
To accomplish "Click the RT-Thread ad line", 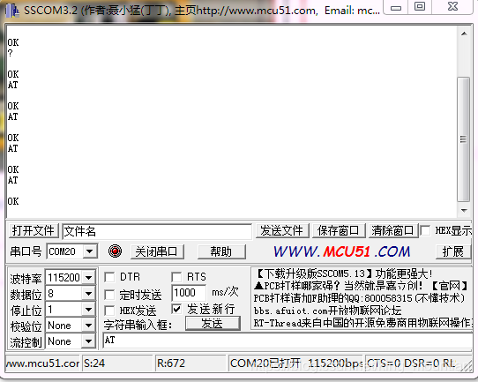I will click(x=362, y=323).
